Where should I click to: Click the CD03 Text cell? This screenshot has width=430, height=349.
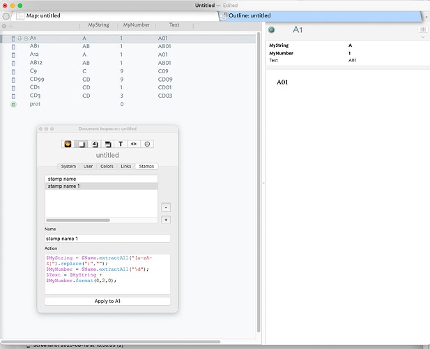165,96
